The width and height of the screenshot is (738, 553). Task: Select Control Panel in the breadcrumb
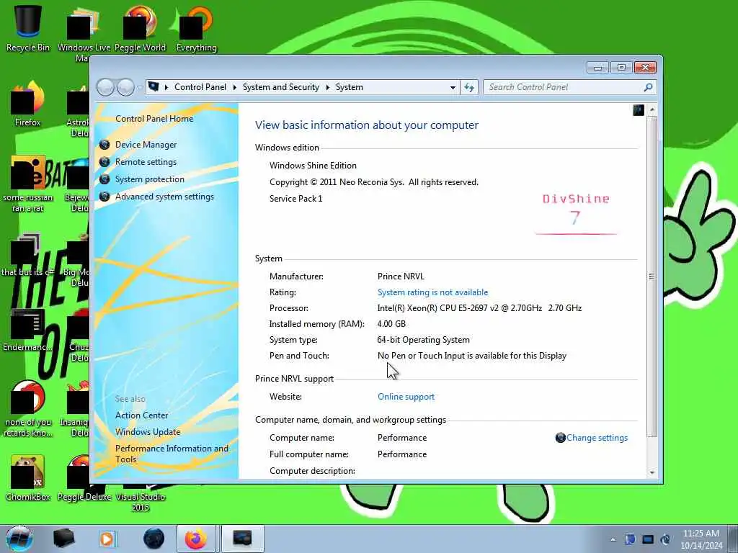point(200,87)
